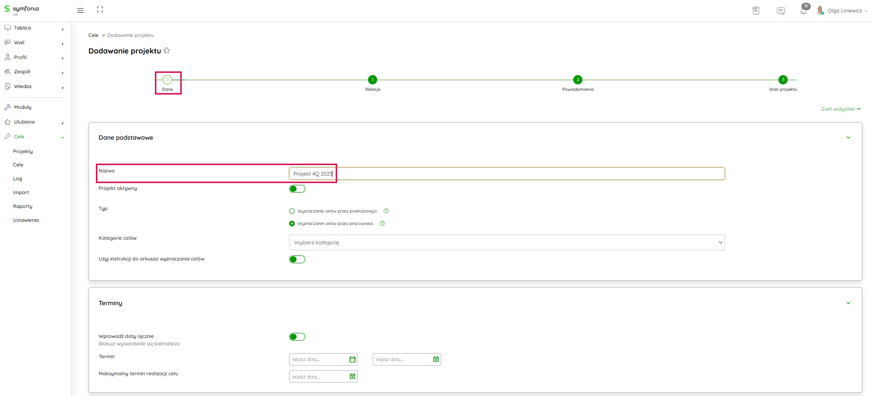Collapse the 'Terminy' section
Viewport: 872px width, 396px height.
pos(848,303)
